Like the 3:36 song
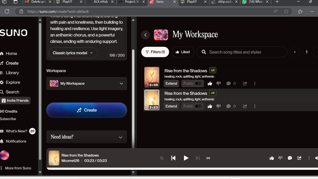Viewport: 318px width, 179px height. coord(210,84)
